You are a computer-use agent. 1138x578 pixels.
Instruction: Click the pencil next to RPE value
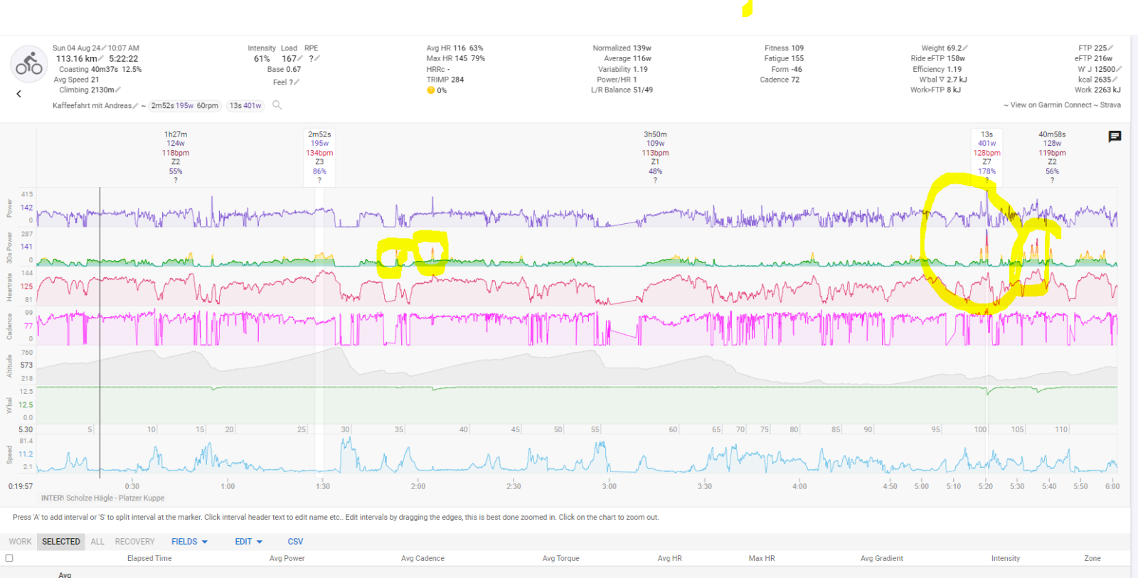317,58
